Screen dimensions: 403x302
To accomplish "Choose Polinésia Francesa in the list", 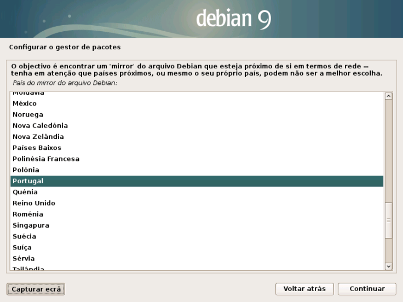I will point(46,159).
